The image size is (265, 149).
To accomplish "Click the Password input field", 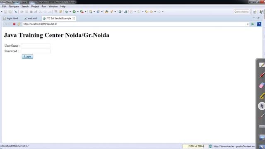I will coord(36,51).
